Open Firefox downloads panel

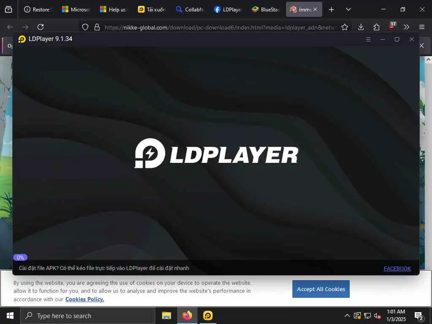coord(361,27)
